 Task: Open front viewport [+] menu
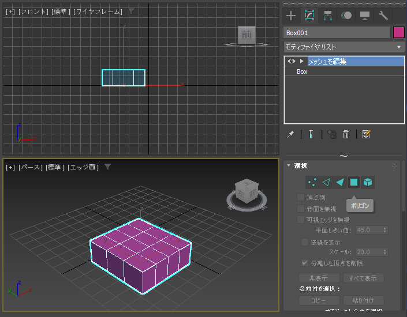click(x=10, y=12)
